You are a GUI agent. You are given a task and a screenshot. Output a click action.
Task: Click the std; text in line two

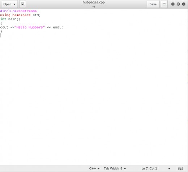[x=37, y=15]
